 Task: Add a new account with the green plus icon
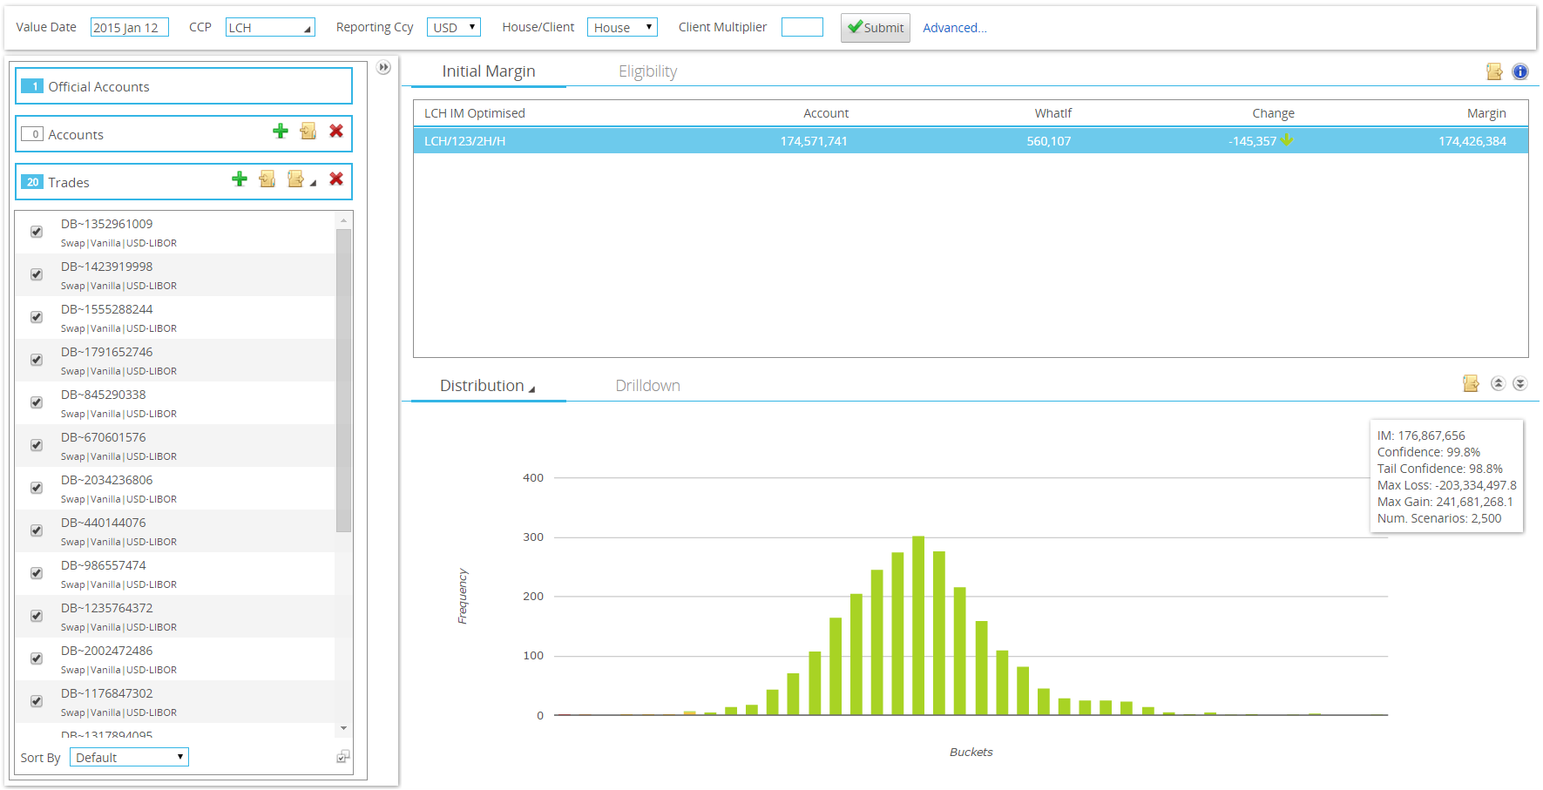[281, 131]
